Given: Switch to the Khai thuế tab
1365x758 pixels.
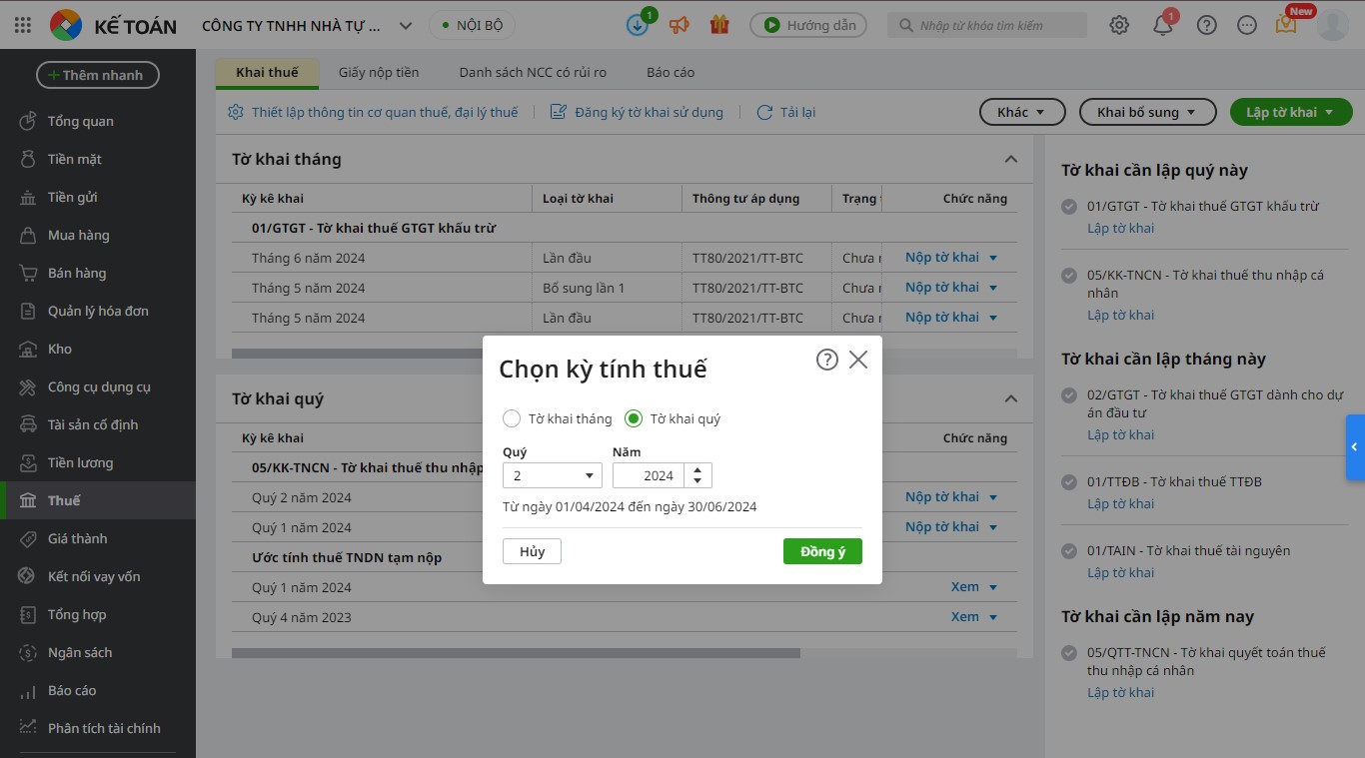Looking at the screenshot, I should pos(267,72).
